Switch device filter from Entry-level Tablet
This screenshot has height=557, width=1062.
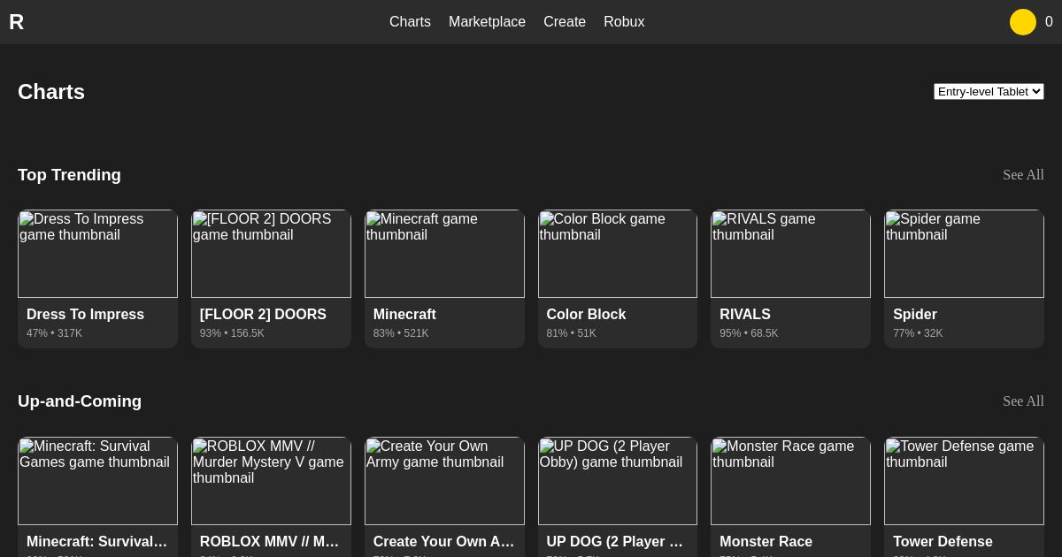pyautogui.click(x=989, y=91)
